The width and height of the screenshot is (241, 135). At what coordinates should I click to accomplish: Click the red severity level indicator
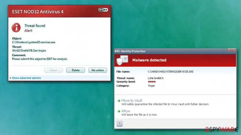(x=152, y=82)
